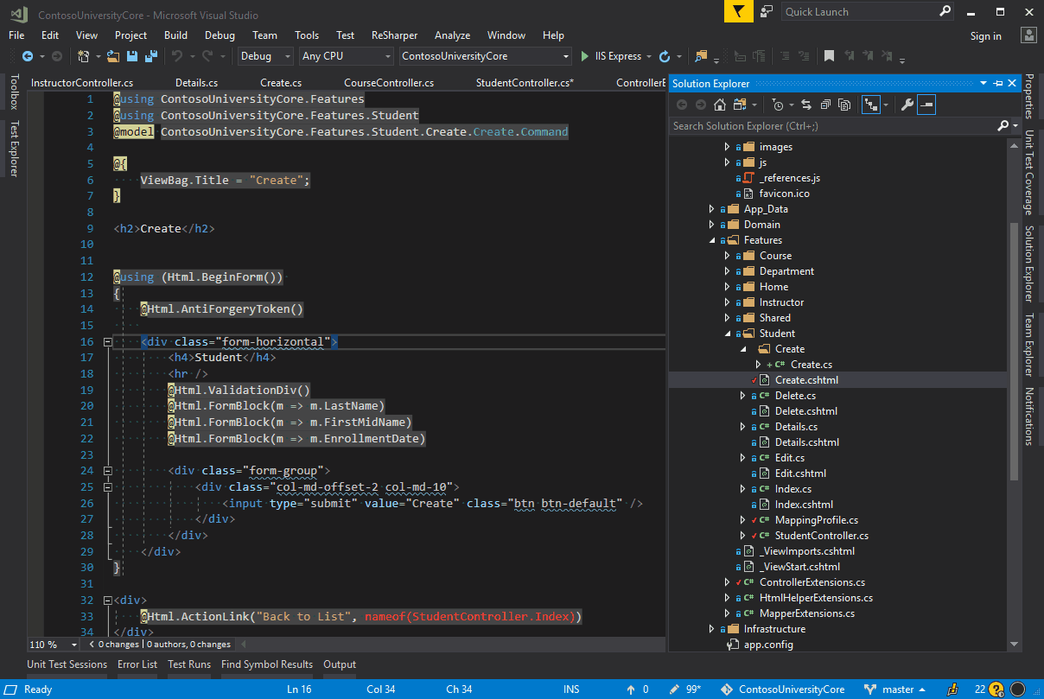The height and width of the screenshot is (699, 1044).
Task: Open Properties with the wrench icon
Action: pos(907,105)
